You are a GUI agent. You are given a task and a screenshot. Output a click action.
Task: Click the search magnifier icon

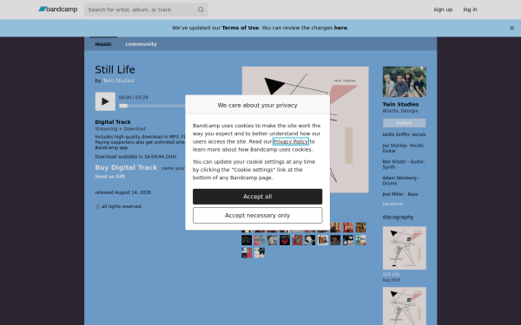(201, 10)
